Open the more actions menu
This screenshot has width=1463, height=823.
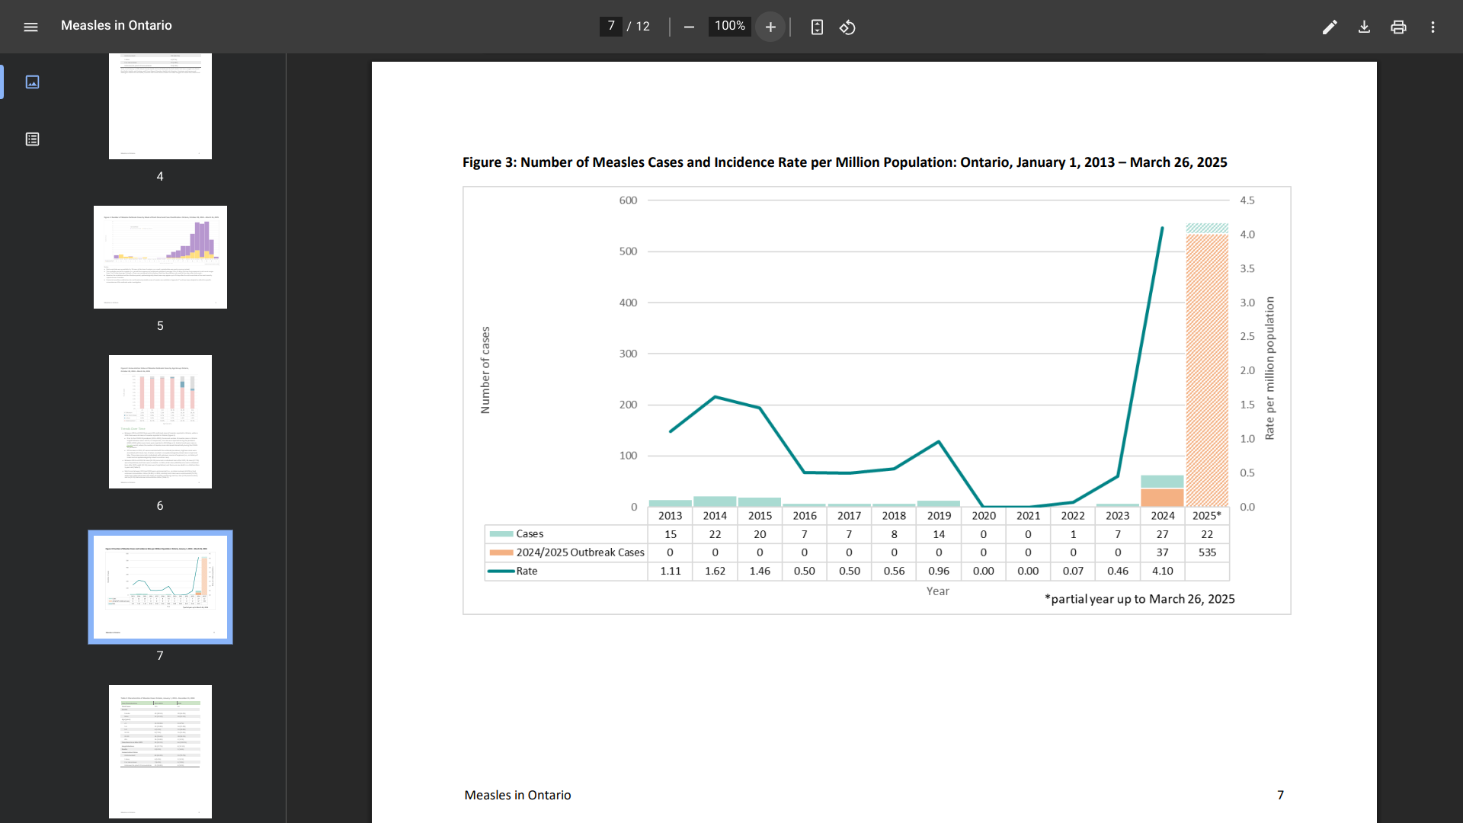click(x=1433, y=27)
